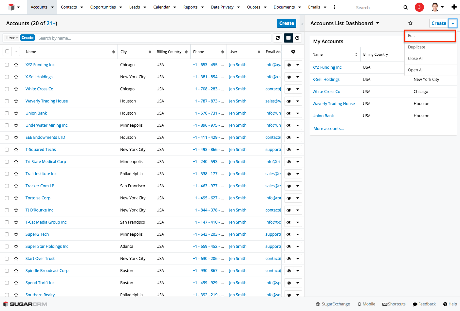This screenshot has height=311, width=460.
Task: Select Union Bank row checkbox
Action: [x=7, y=113]
